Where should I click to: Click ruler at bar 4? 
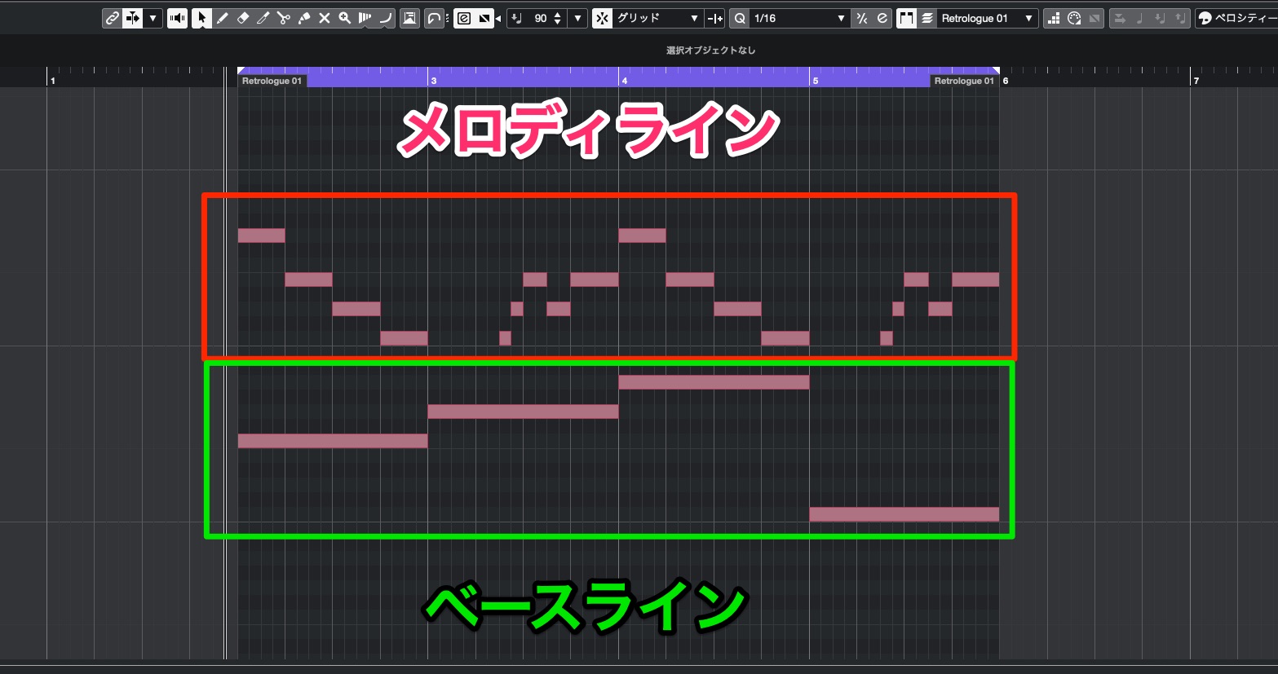[x=624, y=81]
